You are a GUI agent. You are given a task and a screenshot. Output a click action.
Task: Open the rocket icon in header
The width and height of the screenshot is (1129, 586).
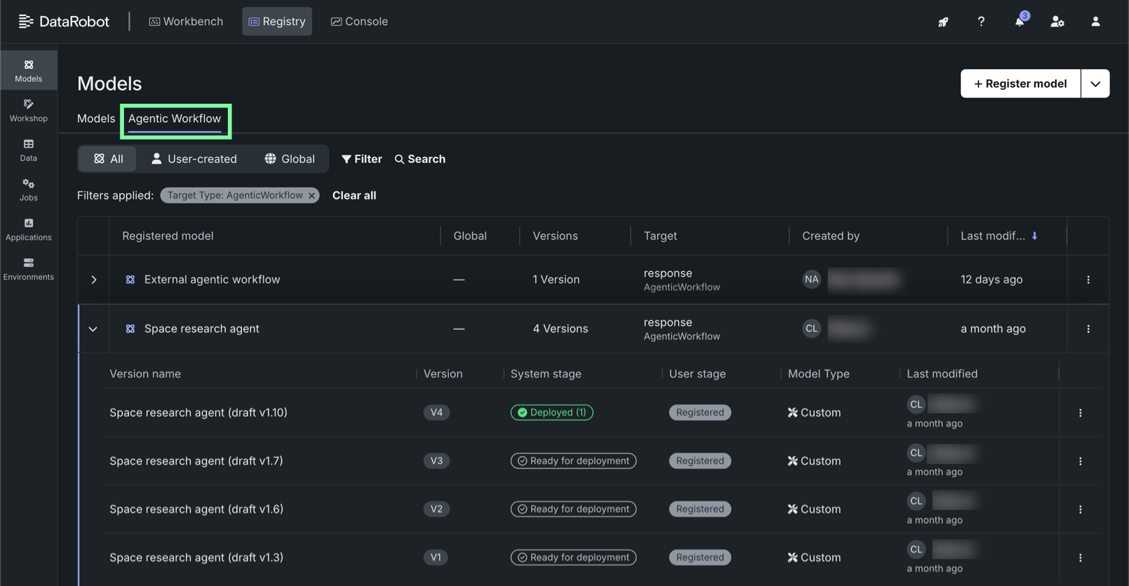[x=943, y=22]
